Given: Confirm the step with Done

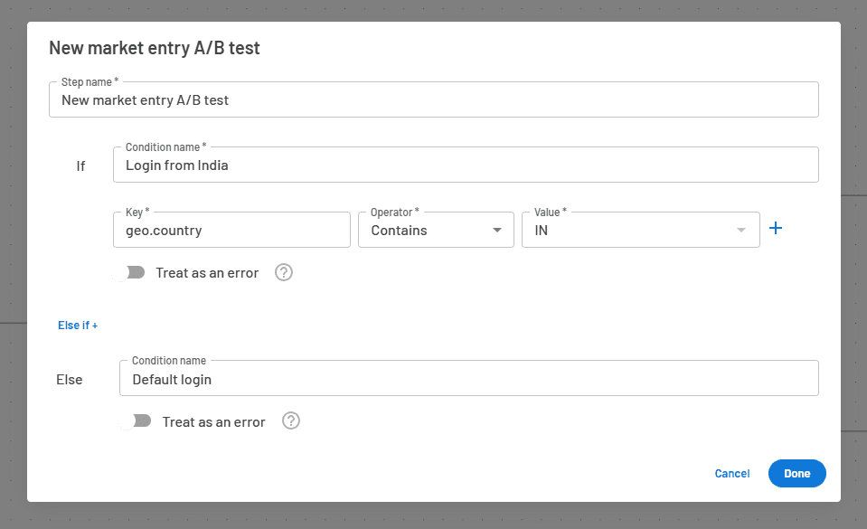Looking at the screenshot, I should click(796, 473).
